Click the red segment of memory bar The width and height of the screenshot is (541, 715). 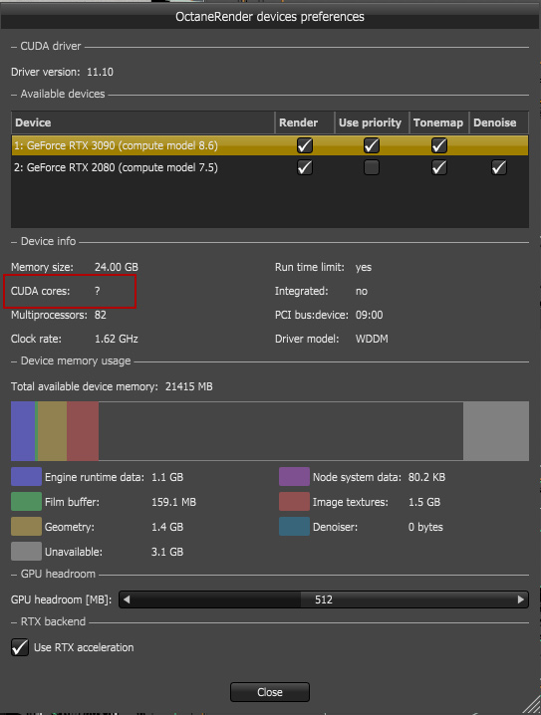pyautogui.click(x=83, y=431)
